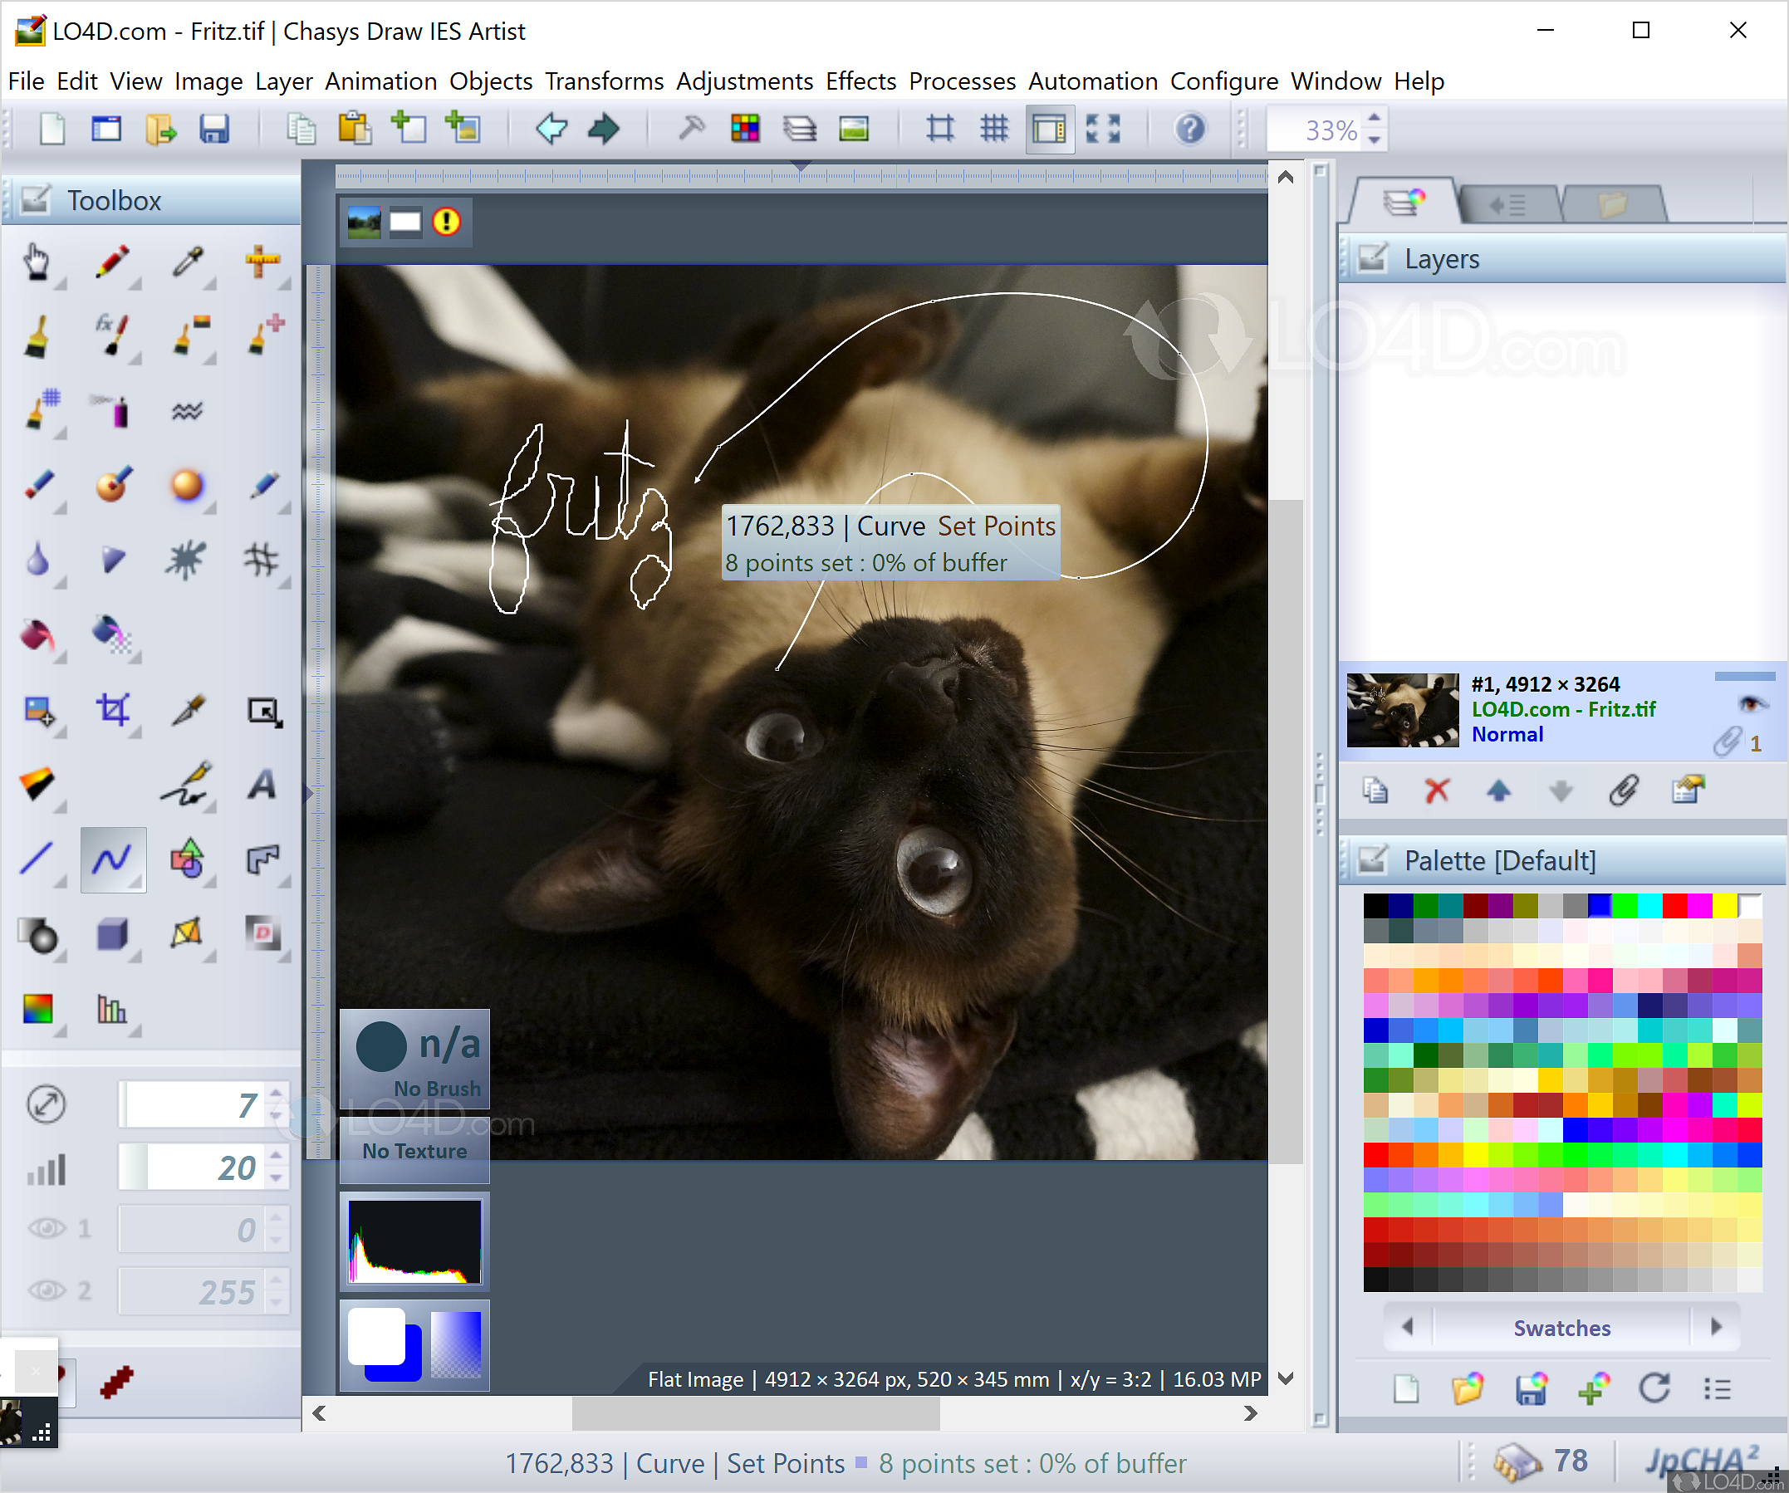Increase zoom with 33% spinner up arrow

pyautogui.click(x=1374, y=119)
